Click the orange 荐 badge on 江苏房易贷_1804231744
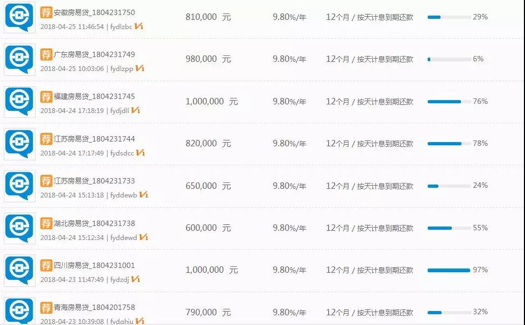525x325 pixels. 46,138
